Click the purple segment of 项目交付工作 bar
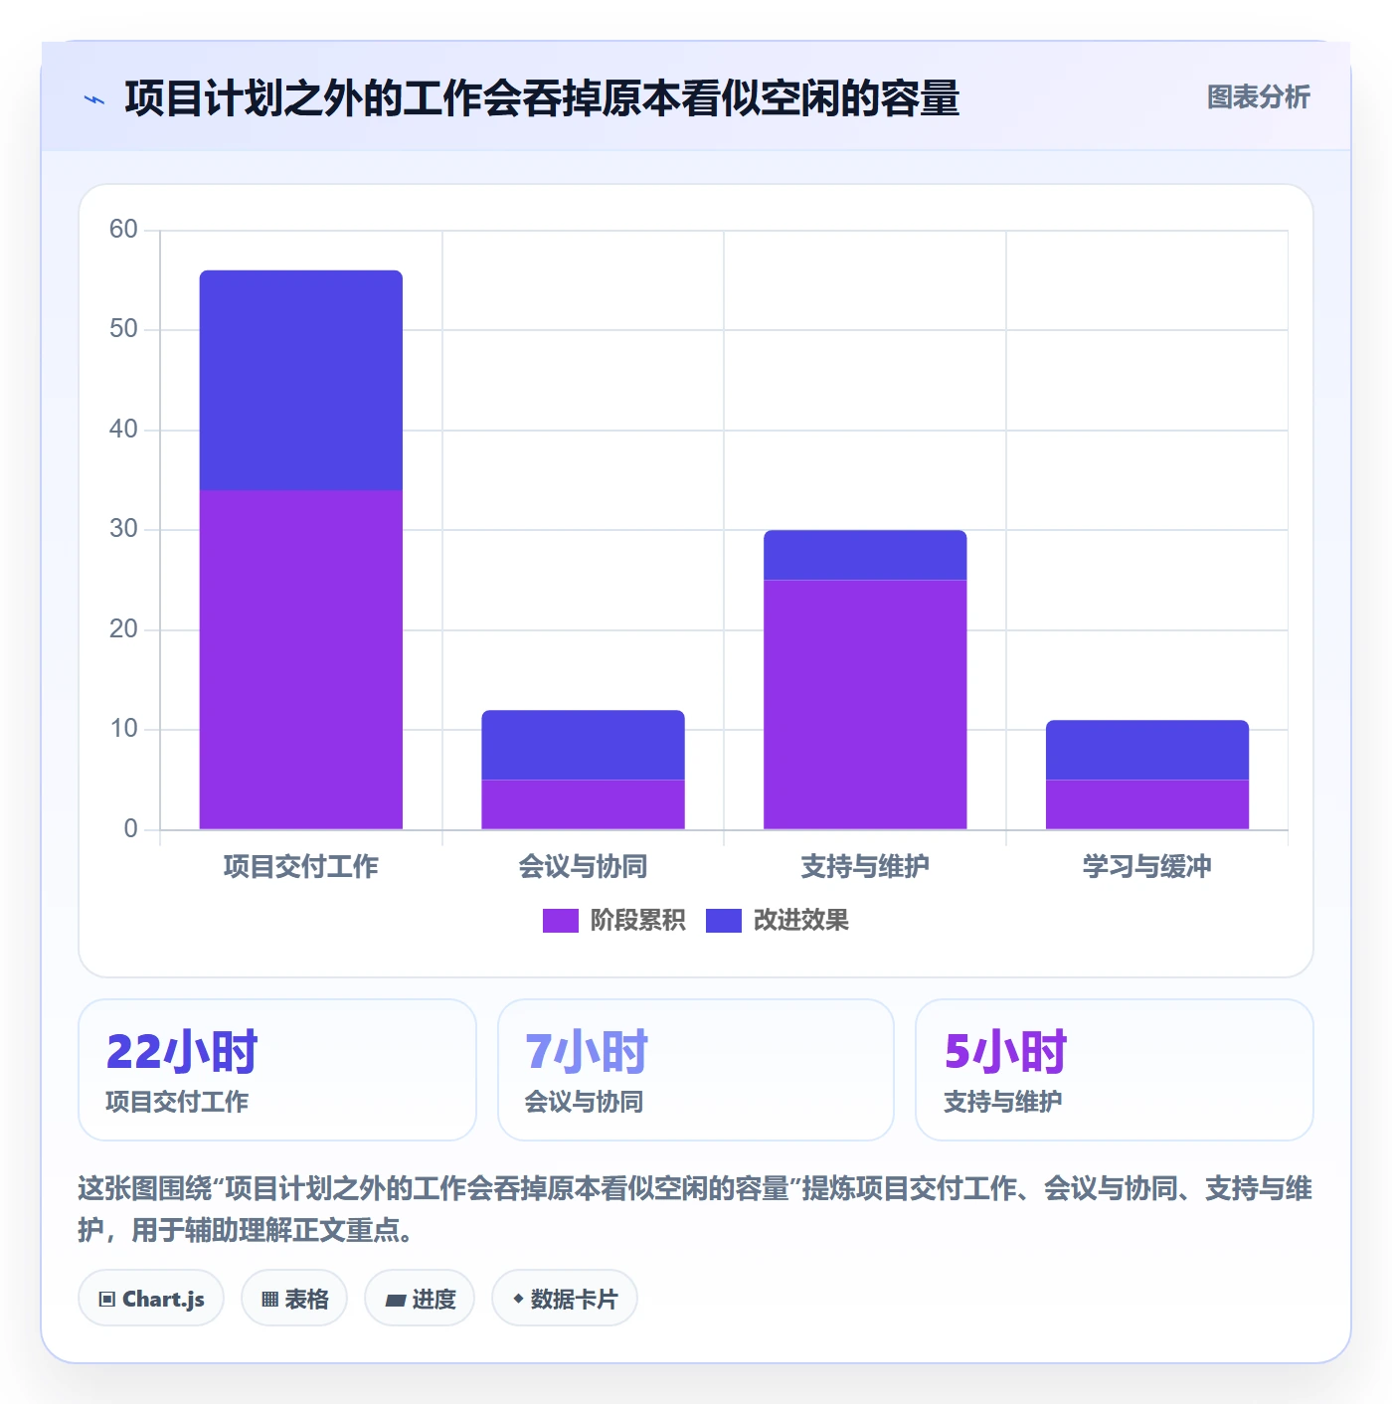 (x=301, y=659)
